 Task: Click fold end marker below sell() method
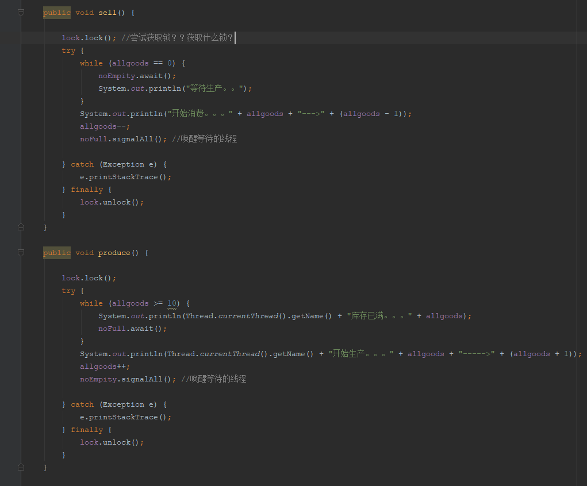click(x=21, y=227)
